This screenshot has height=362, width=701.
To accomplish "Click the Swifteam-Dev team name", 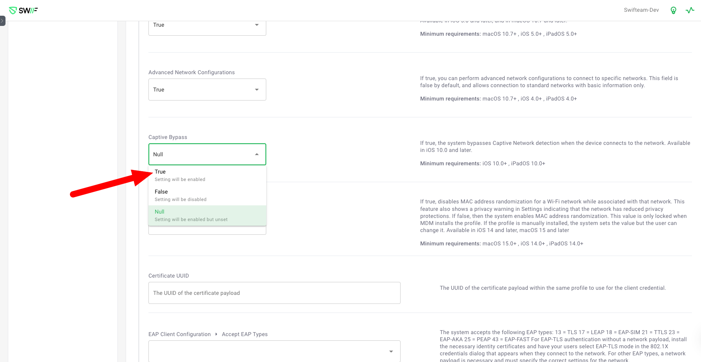I will click(641, 10).
